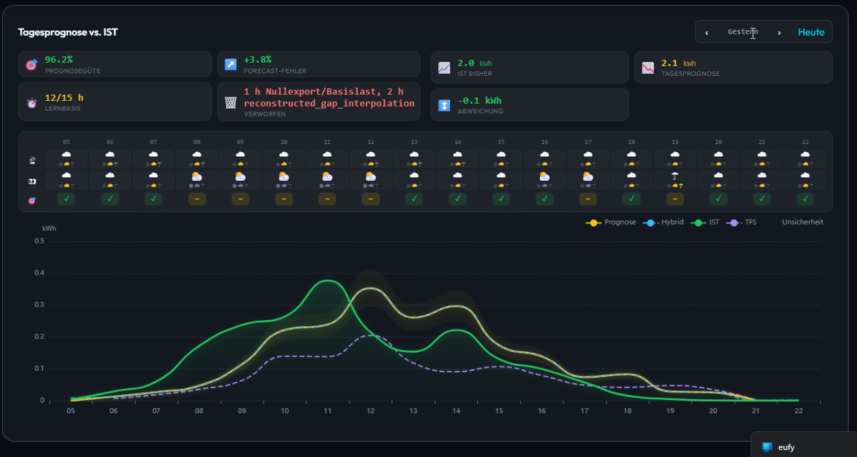Image resolution: width=857 pixels, height=457 pixels.
Task: Select the Gestern date label
Action: click(742, 32)
